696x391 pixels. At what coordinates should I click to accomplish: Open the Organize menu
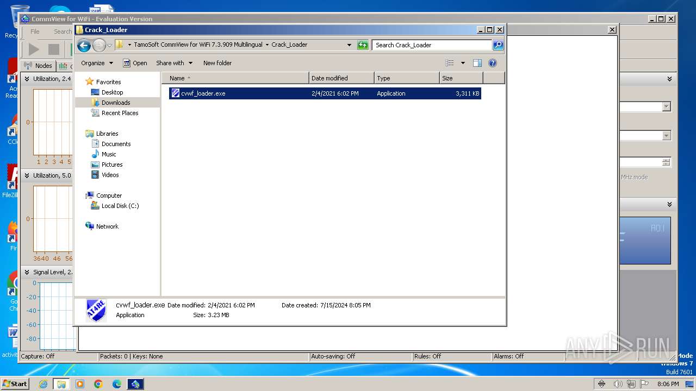(x=97, y=63)
